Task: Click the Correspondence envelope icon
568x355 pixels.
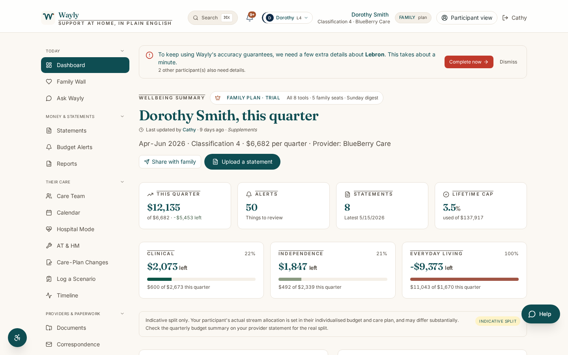Action: click(x=49, y=344)
